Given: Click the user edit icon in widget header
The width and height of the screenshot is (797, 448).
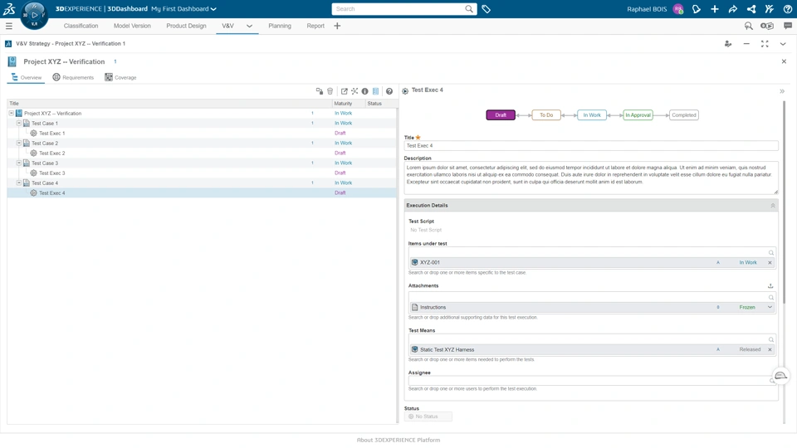Looking at the screenshot, I should pyautogui.click(x=728, y=44).
